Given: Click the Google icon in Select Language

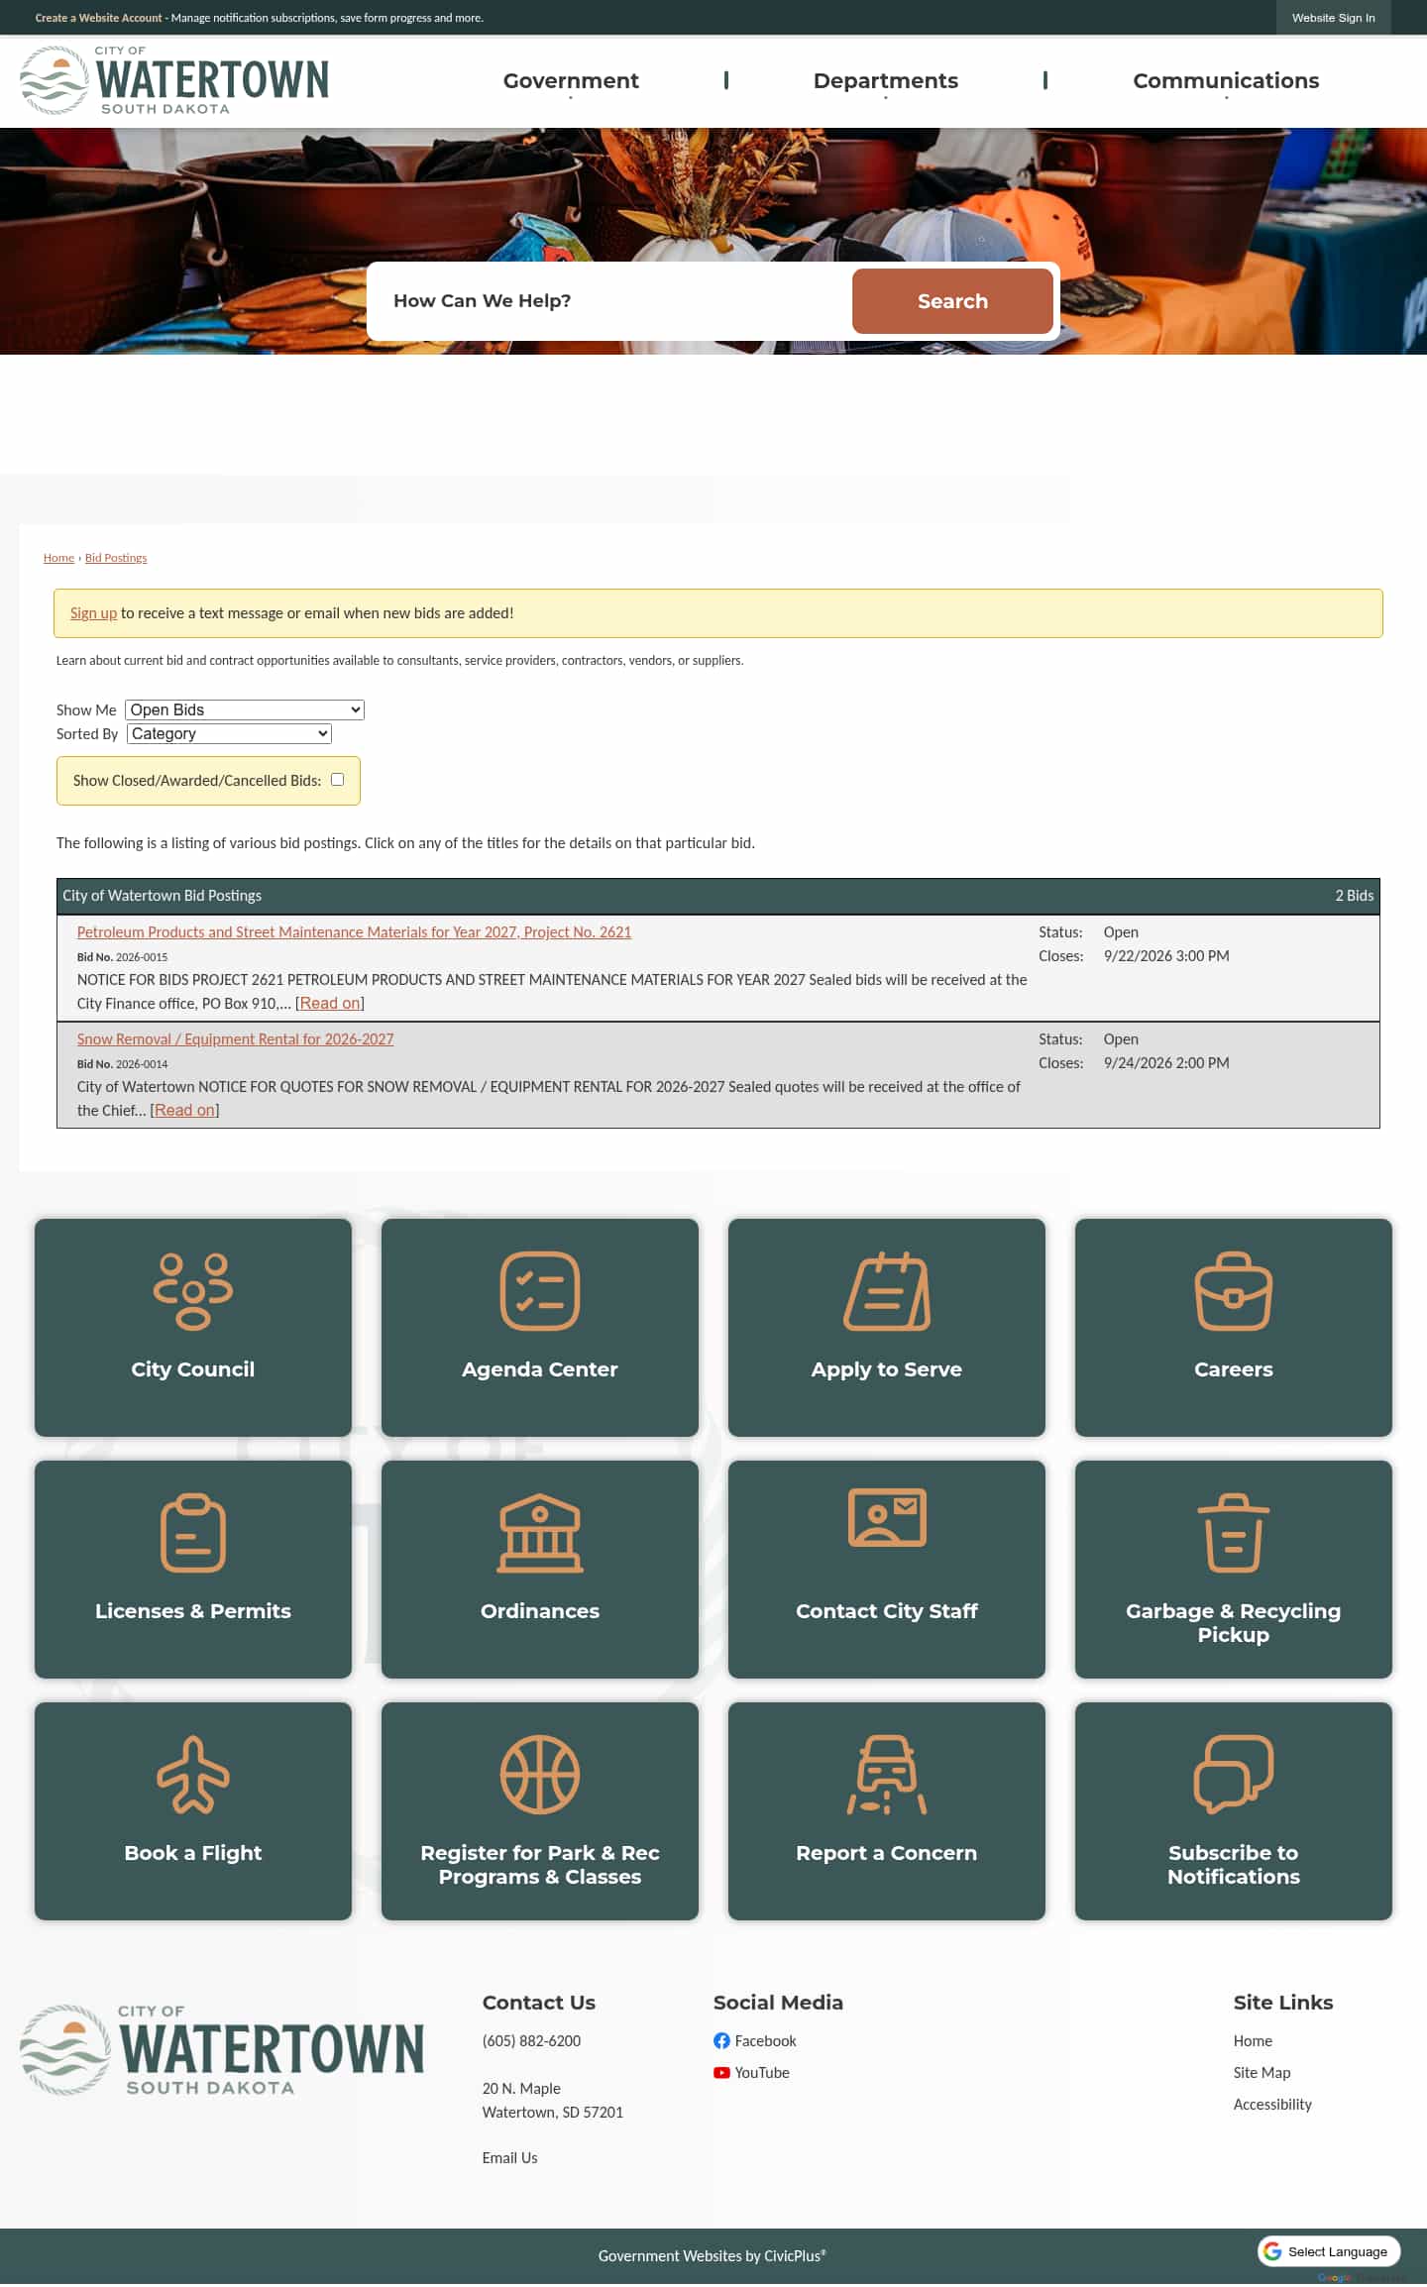Looking at the screenshot, I should click(1272, 2251).
